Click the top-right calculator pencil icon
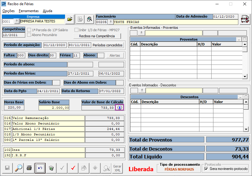Image resolution: width=252 pixels, height=176 pixels. point(245,19)
